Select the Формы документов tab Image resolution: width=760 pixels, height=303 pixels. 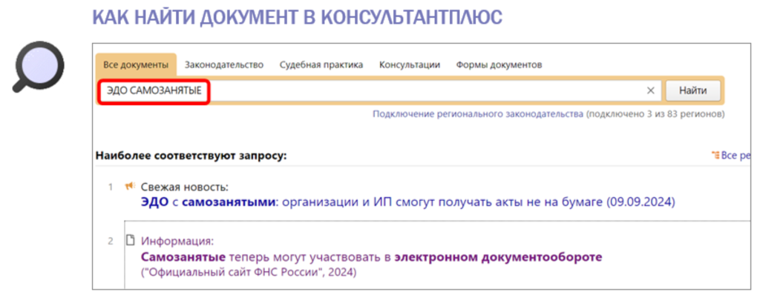coord(499,65)
